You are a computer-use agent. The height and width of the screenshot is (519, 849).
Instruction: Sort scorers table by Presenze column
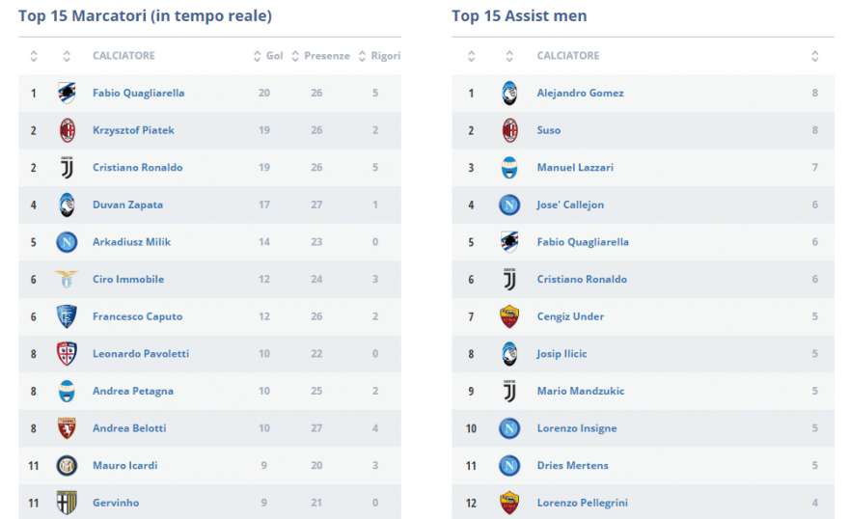[320, 56]
